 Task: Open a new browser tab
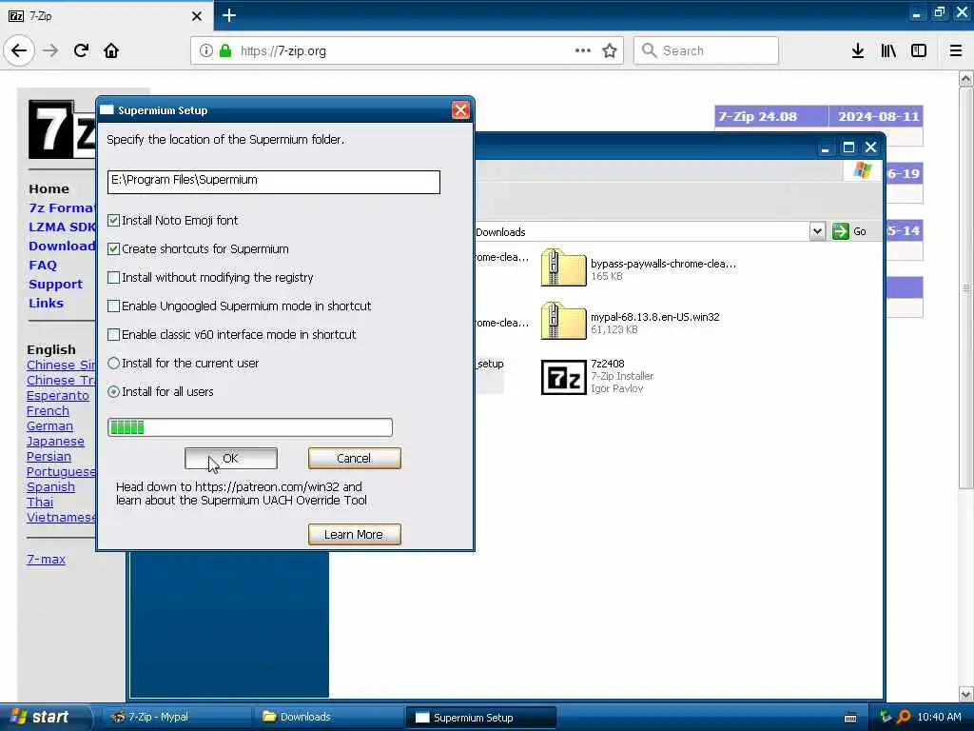tap(229, 15)
